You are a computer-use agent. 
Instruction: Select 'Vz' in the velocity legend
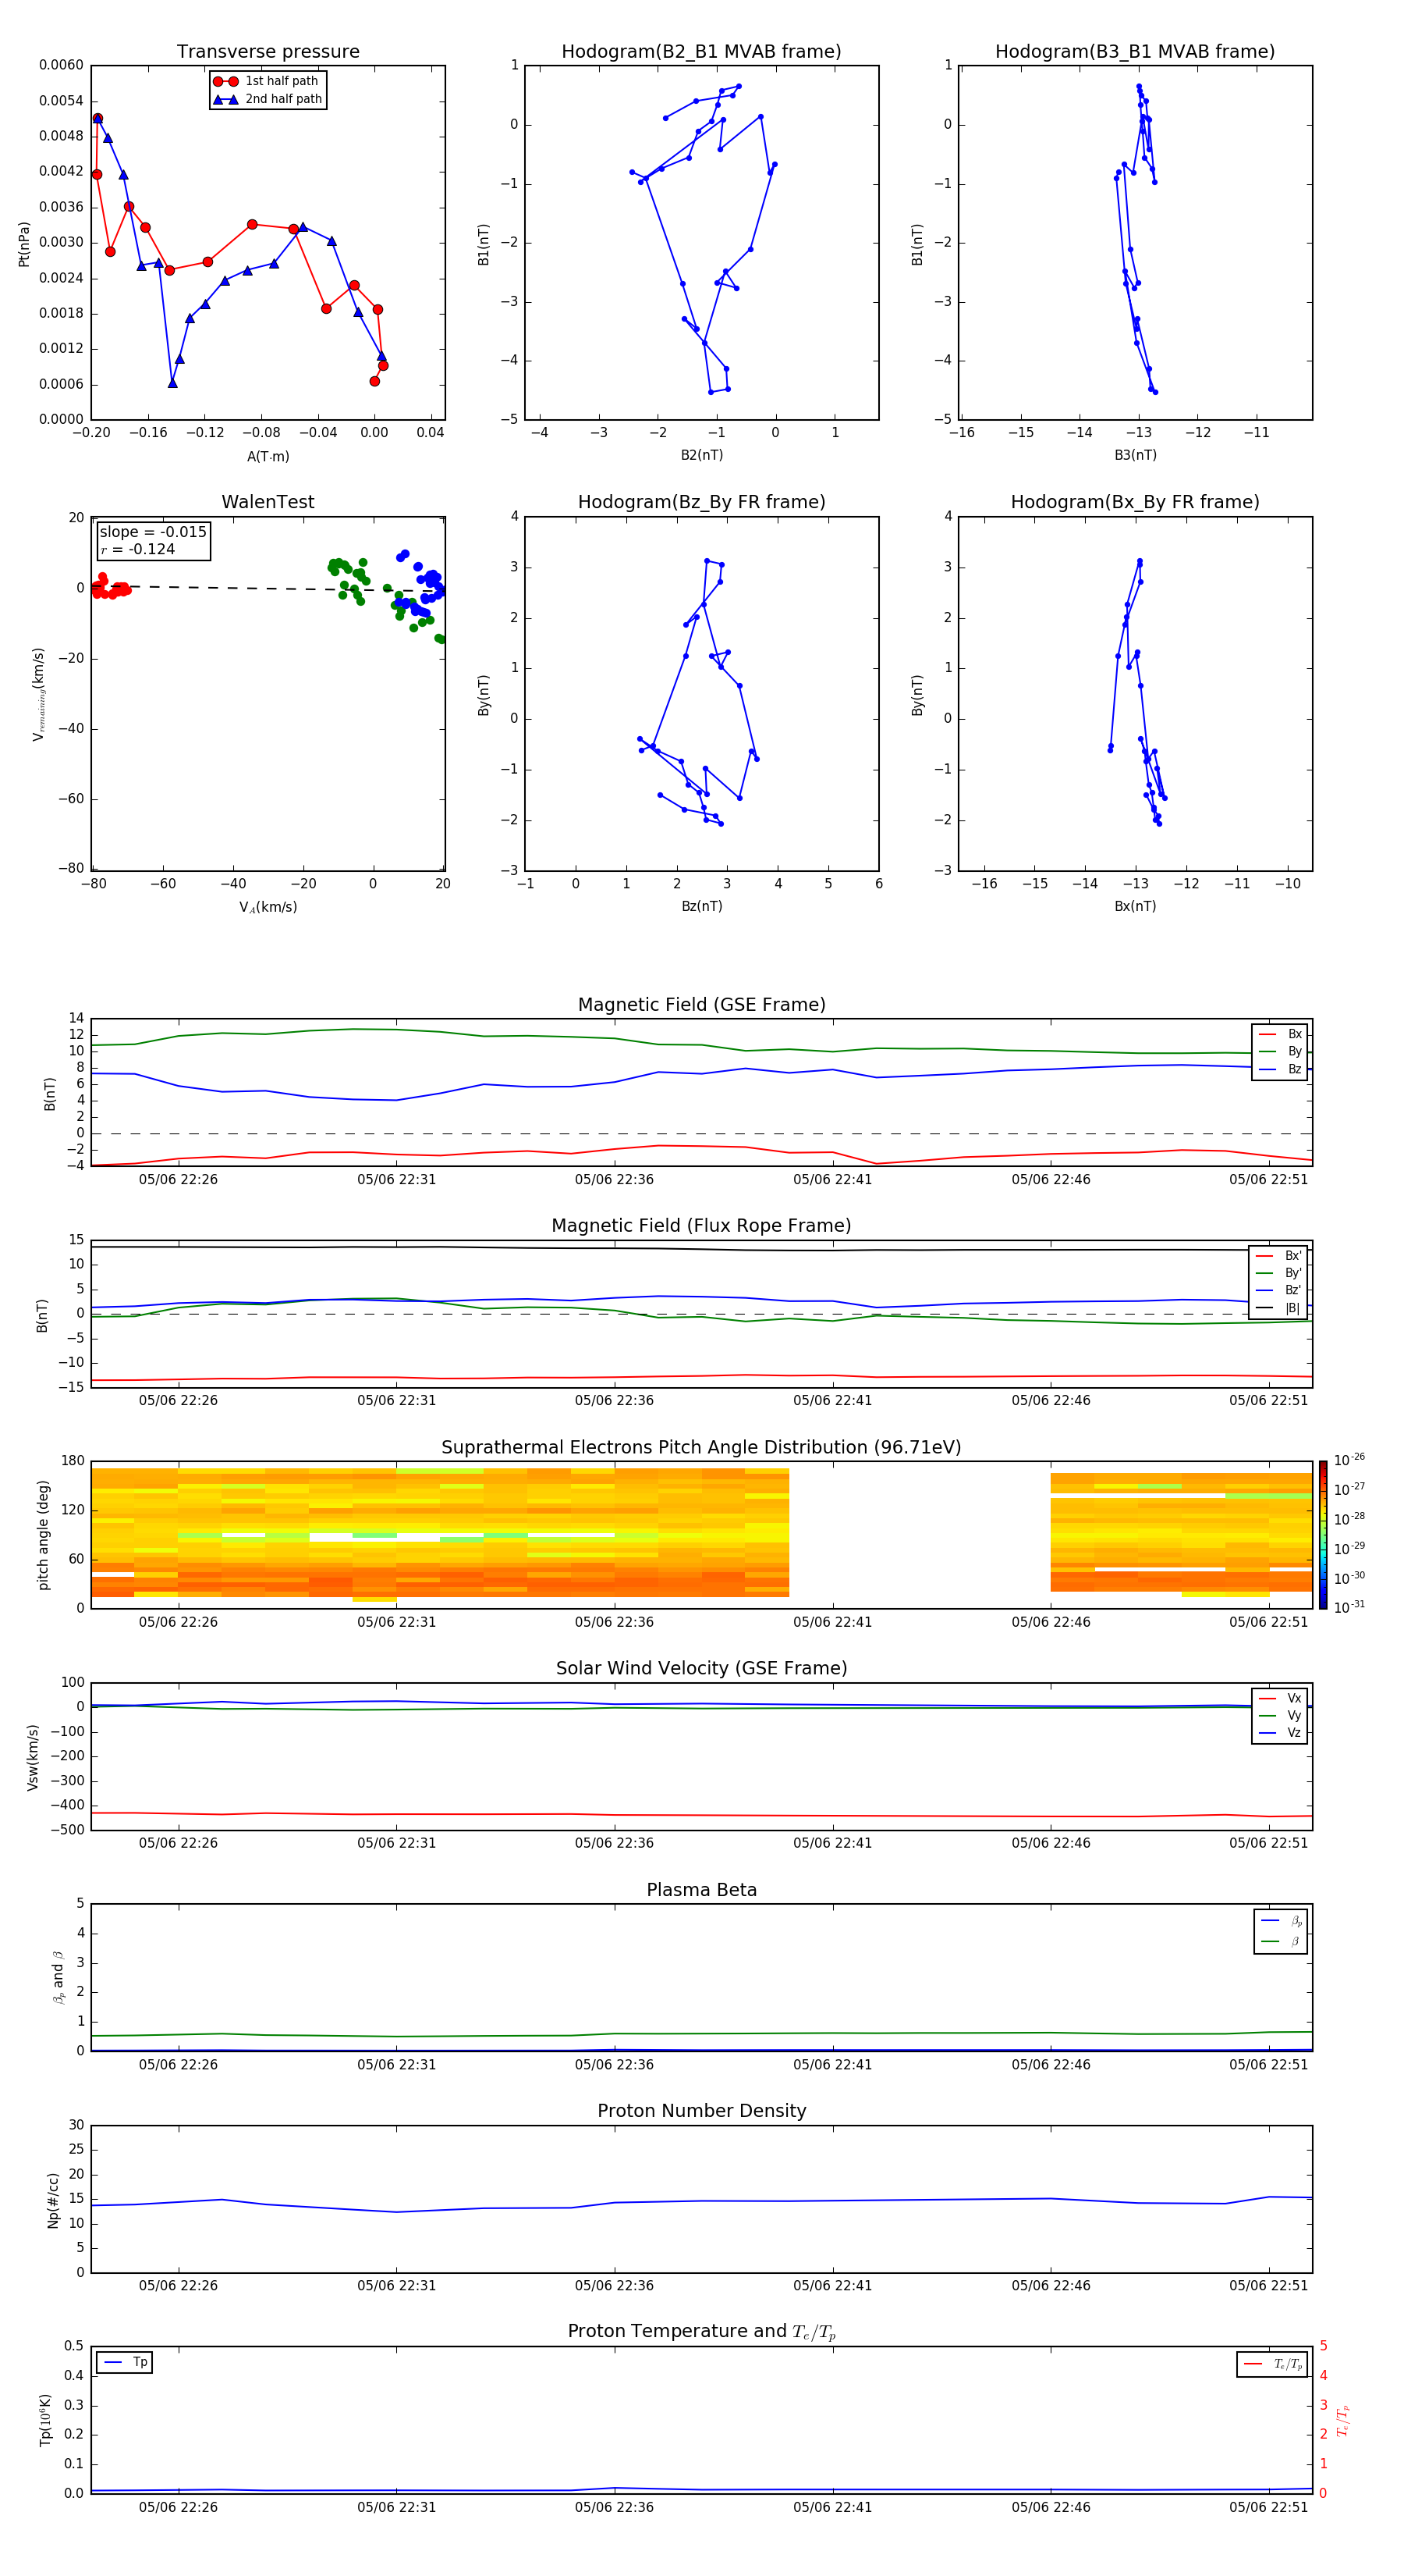coord(1280,1733)
